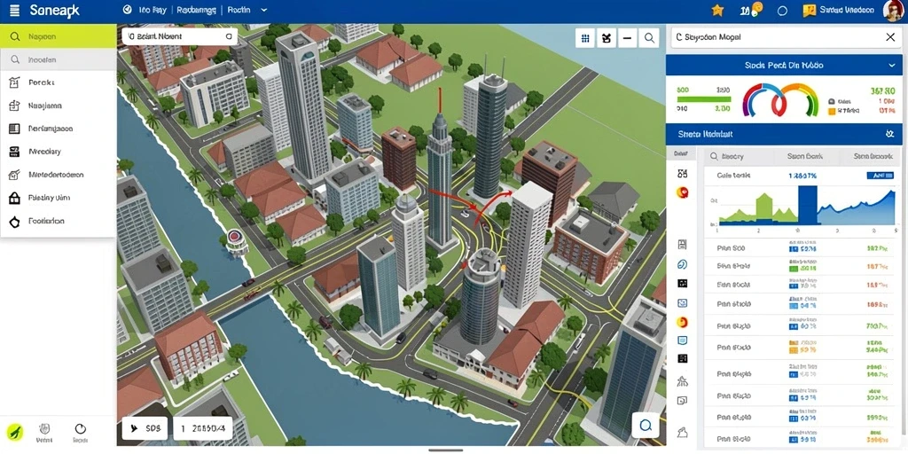Switch to the middle tab in data panel
Viewport: 908px width, 454px height.
click(805, 156)
